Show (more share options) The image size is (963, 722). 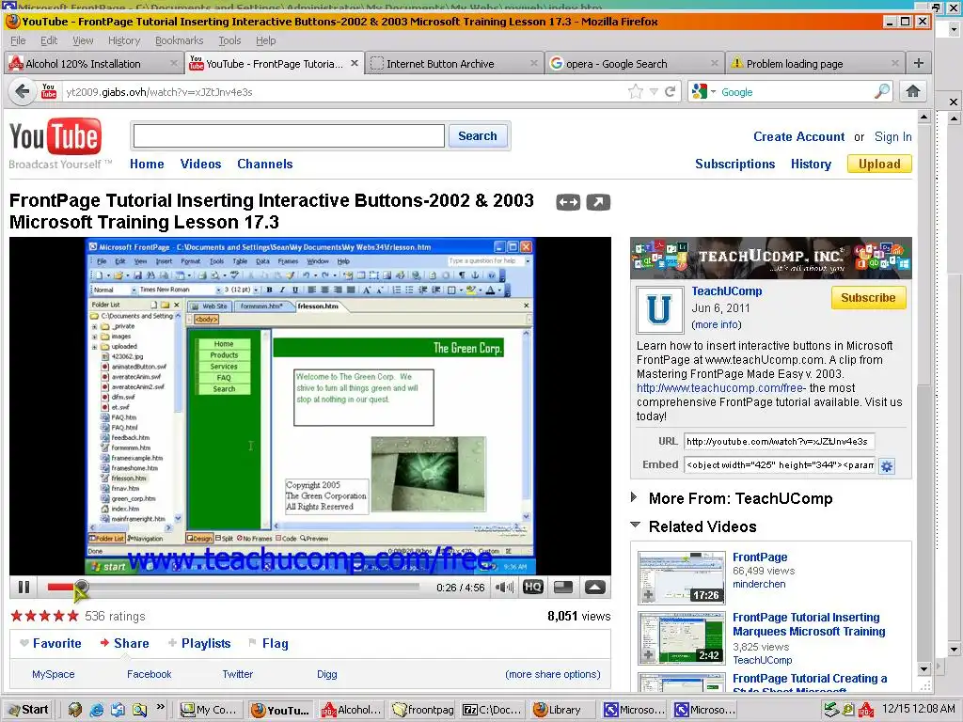(x=553, y=674)
